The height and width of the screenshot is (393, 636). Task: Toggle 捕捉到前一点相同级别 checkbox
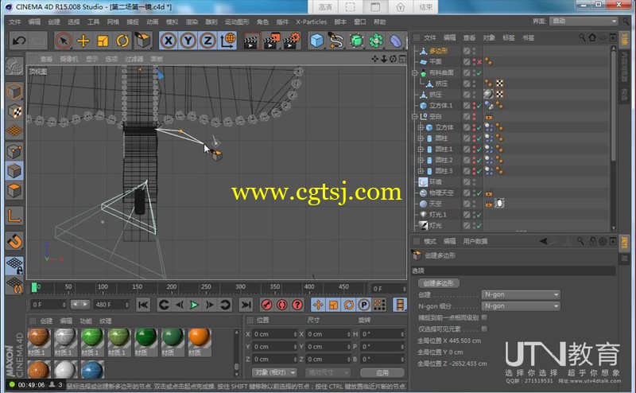coord(484,317)
